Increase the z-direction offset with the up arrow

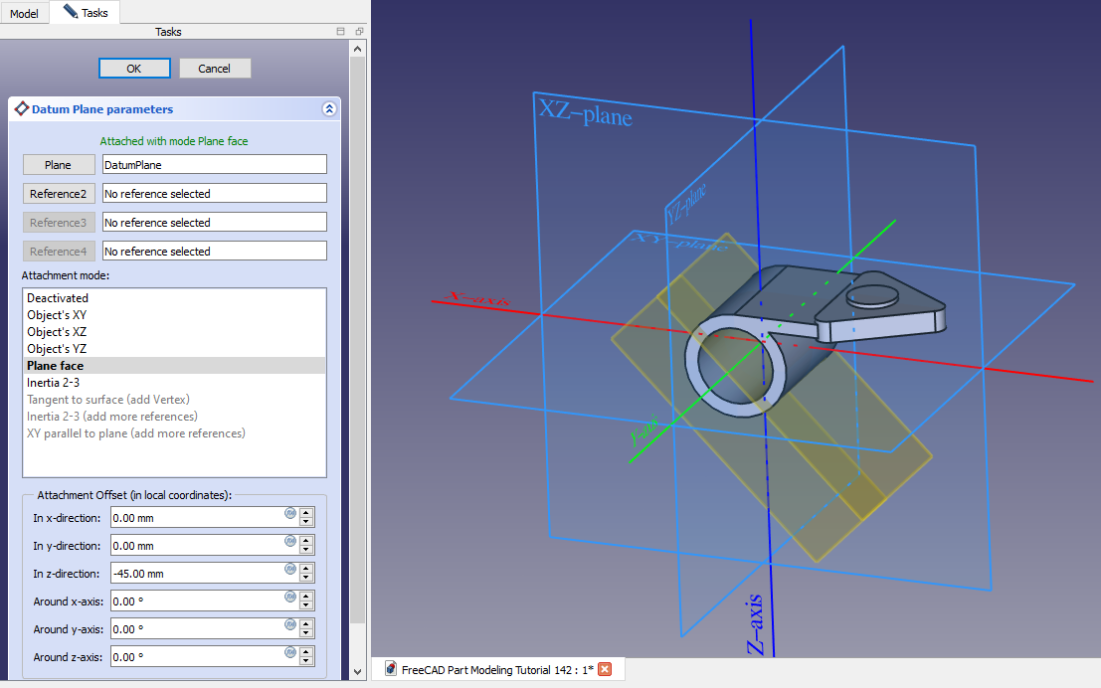pyautogui.click(x=306, y=569)
